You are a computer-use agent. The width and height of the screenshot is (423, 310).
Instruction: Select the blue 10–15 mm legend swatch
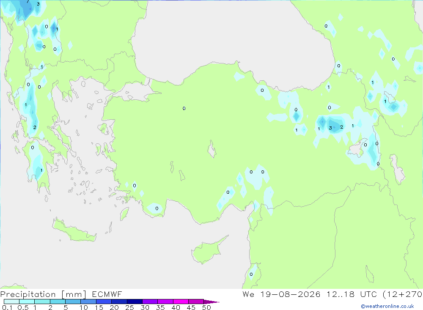tap(88, 302)
